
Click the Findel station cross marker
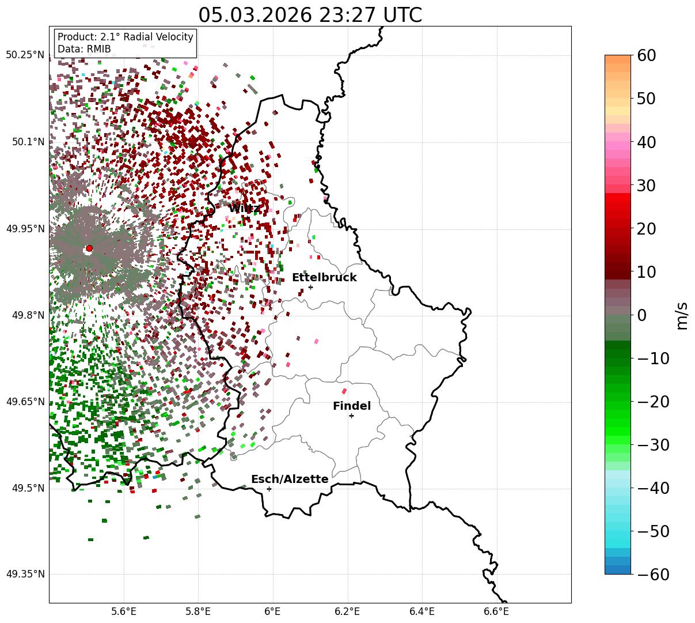(351, 416)
